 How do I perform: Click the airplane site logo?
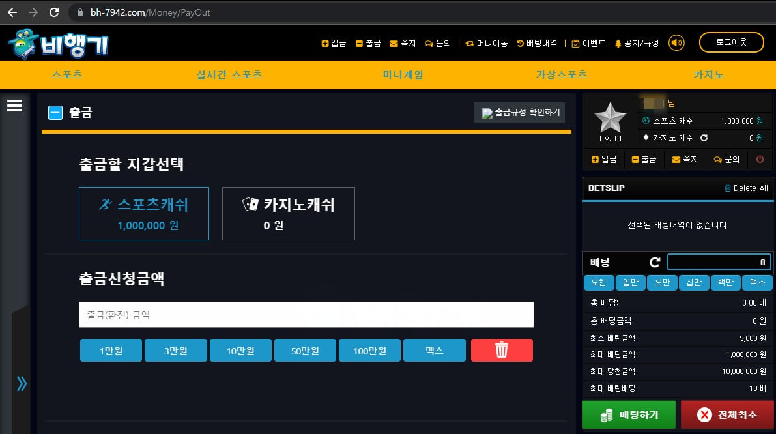click(59, 44)
